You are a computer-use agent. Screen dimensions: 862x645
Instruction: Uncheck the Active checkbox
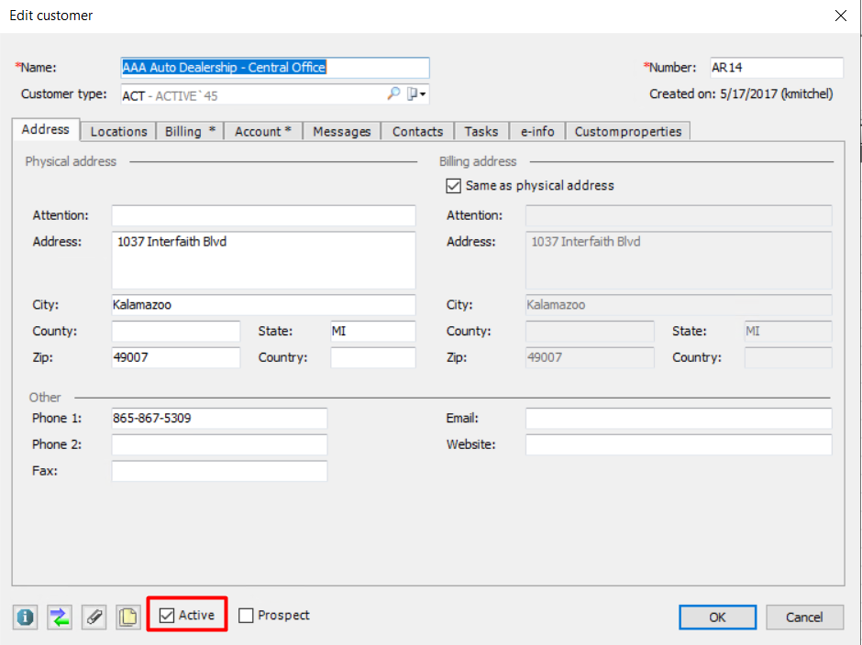[167, 616]
